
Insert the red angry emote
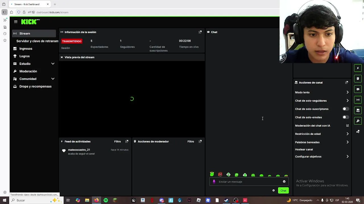(x=220, y=175)
